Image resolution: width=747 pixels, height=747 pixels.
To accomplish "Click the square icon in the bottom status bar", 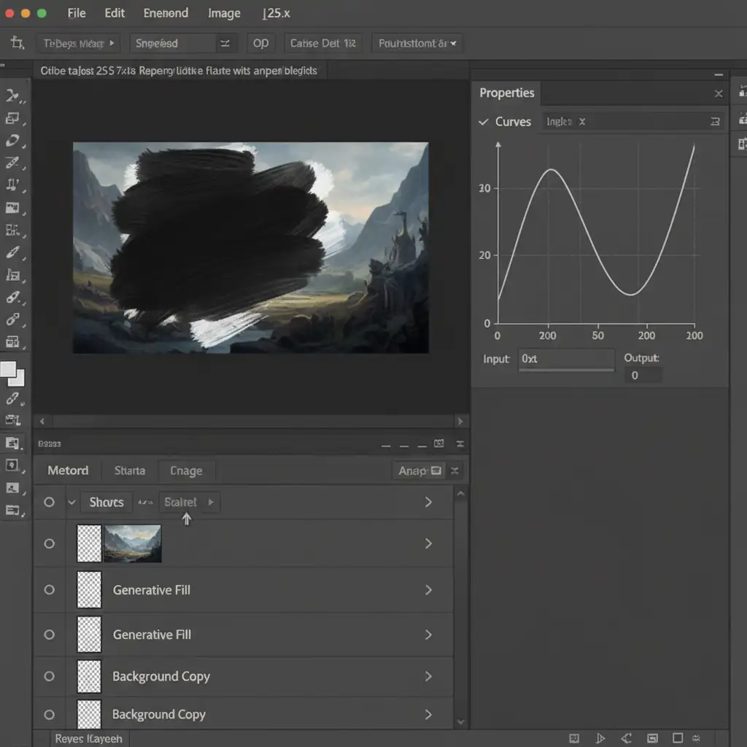I will (678, 738).
